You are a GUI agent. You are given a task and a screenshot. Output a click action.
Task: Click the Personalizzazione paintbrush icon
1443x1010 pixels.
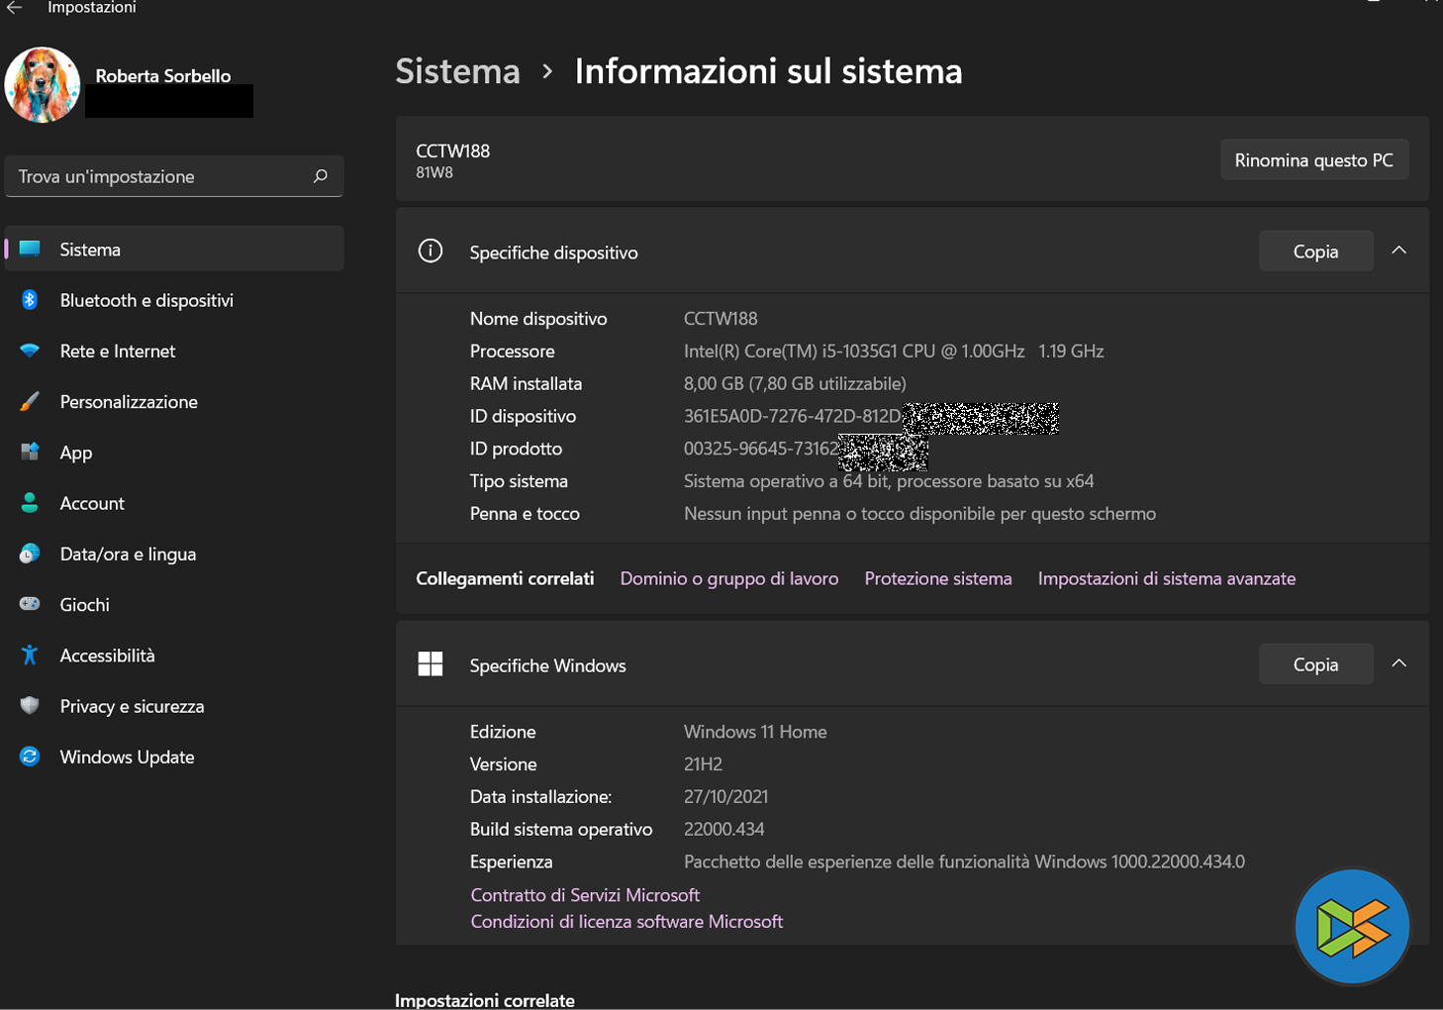tap(30, 401)
